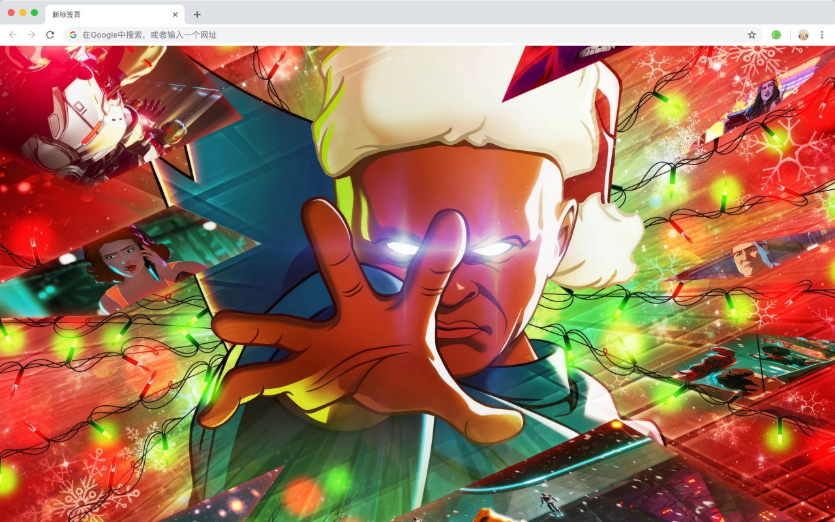The image size is (835, 522).
Task: Minimize the window with the yellow button
Action: (23, 12)
